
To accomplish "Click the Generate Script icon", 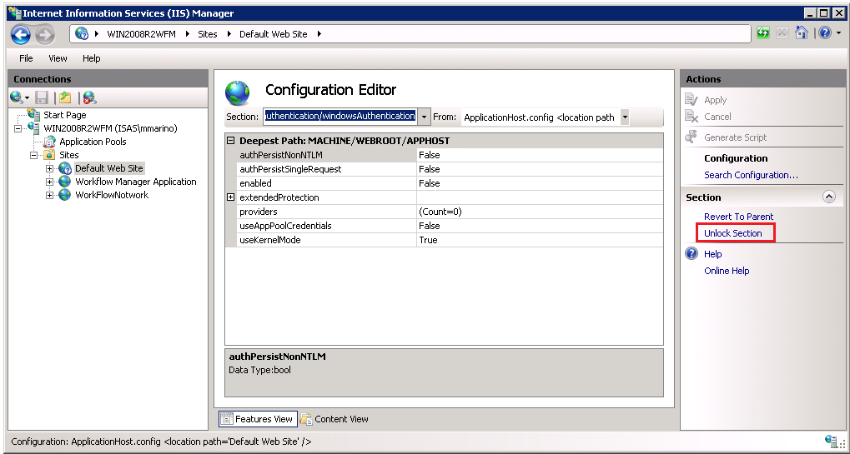I will (x=692, y=137).
